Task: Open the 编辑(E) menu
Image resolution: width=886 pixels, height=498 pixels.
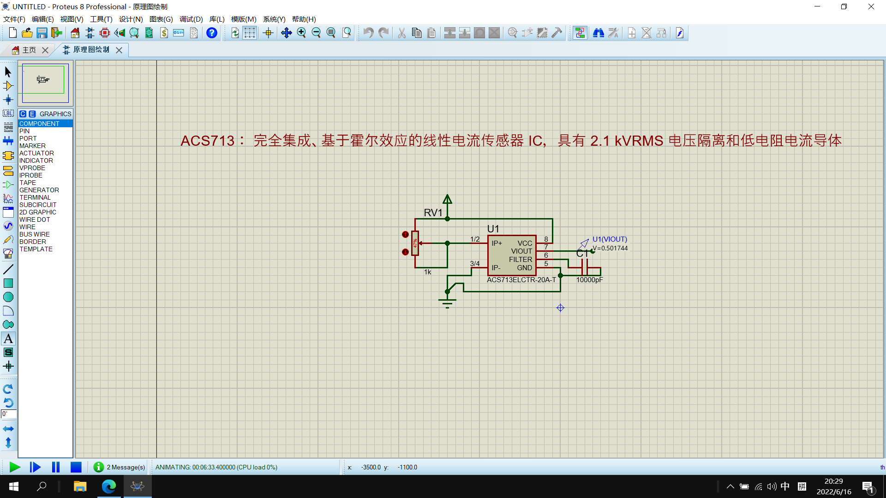Action: tap(43, 19)
